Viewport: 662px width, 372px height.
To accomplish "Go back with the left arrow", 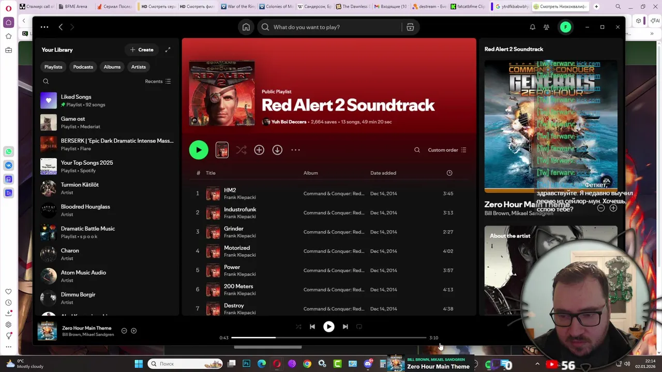I will click(x=61, y=27).
